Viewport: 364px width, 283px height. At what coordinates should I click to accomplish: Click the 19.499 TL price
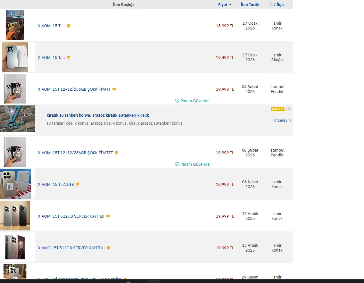pos(225,58)
